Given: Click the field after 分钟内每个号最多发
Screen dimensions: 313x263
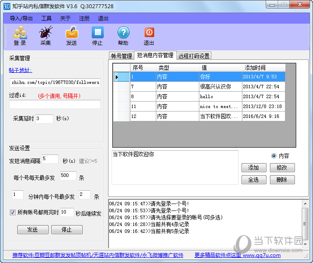Looking at the screenshot, I should [x=84, y=195].
